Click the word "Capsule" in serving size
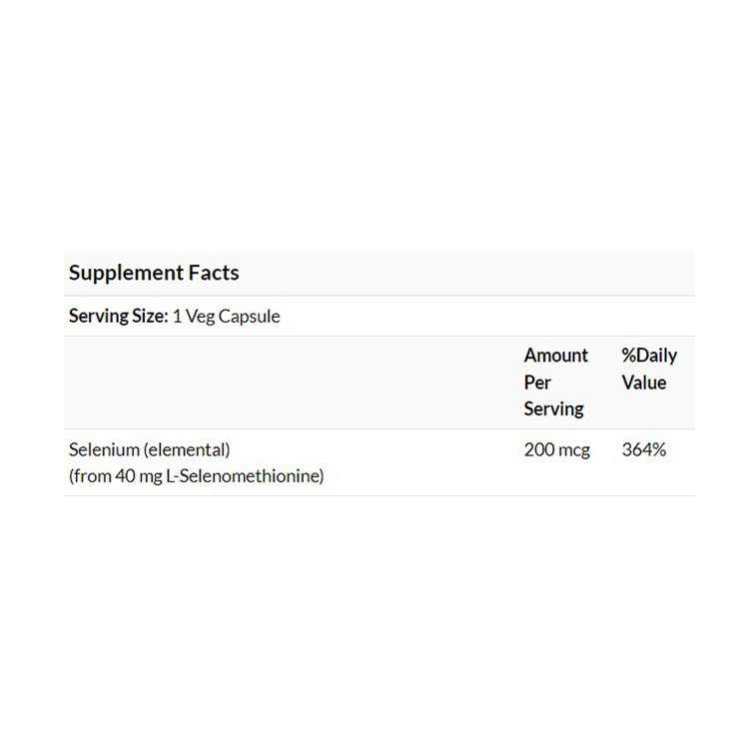749x749 pixels. tap(250, 317)
